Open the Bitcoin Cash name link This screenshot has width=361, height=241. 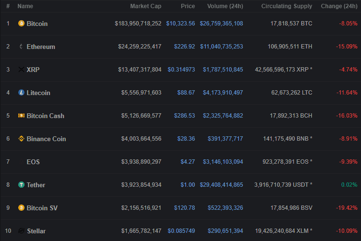coord(45,116)
